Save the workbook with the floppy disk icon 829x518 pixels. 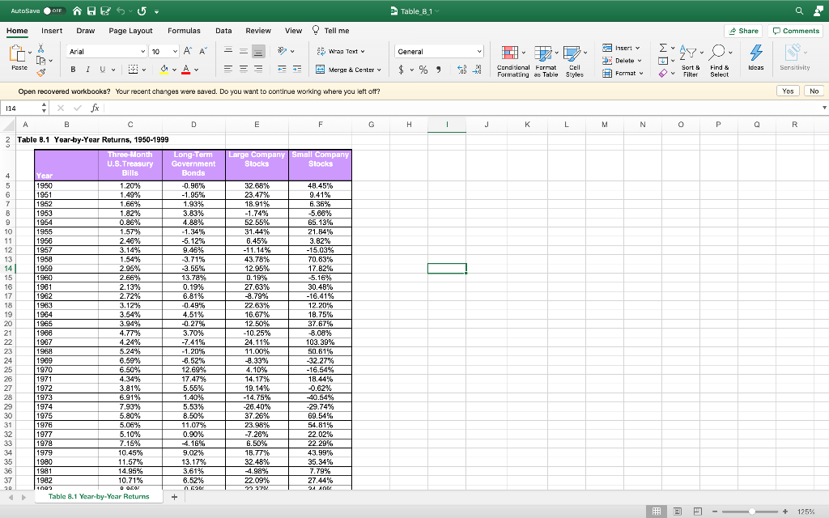(x=91, y=11)
